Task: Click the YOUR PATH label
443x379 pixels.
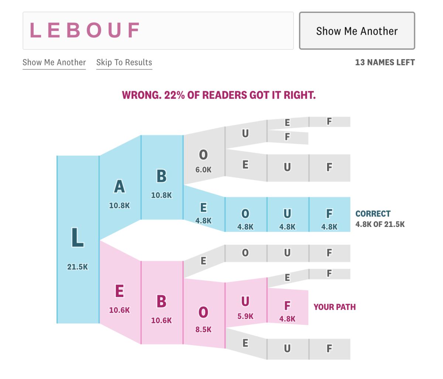Action: (x=334, y=307)
